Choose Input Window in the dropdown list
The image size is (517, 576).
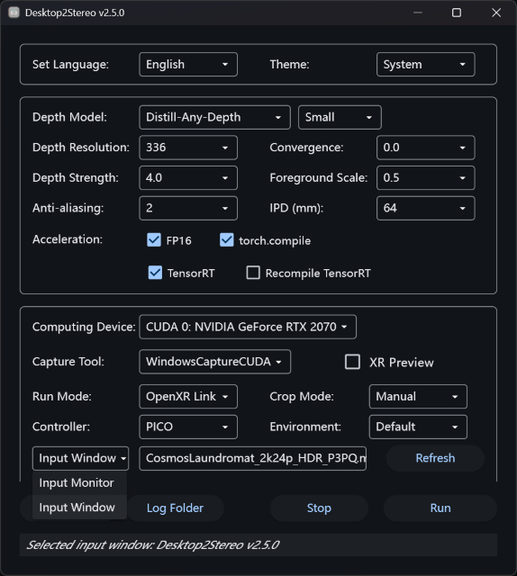[x=79, y=508]
